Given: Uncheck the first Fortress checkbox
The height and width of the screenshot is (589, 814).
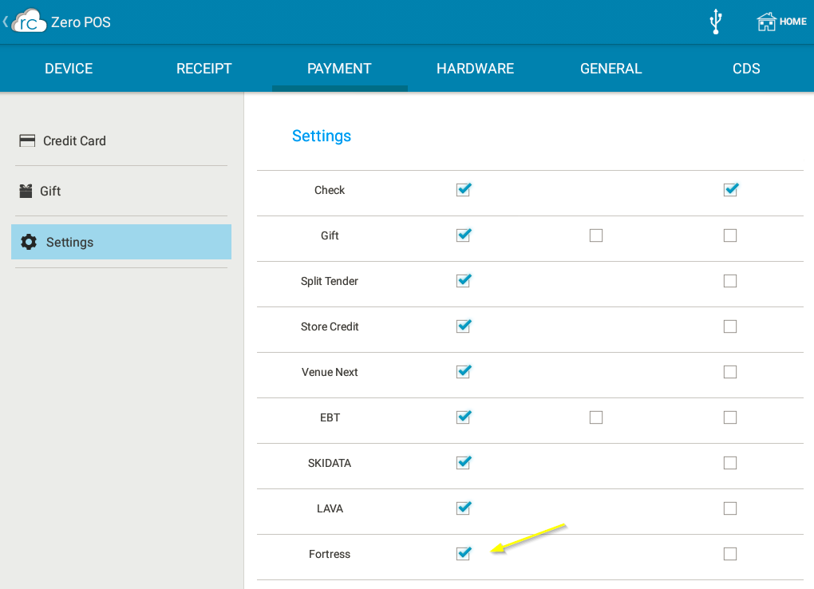Looking at the screenshot, I should (x=463, y=554).
